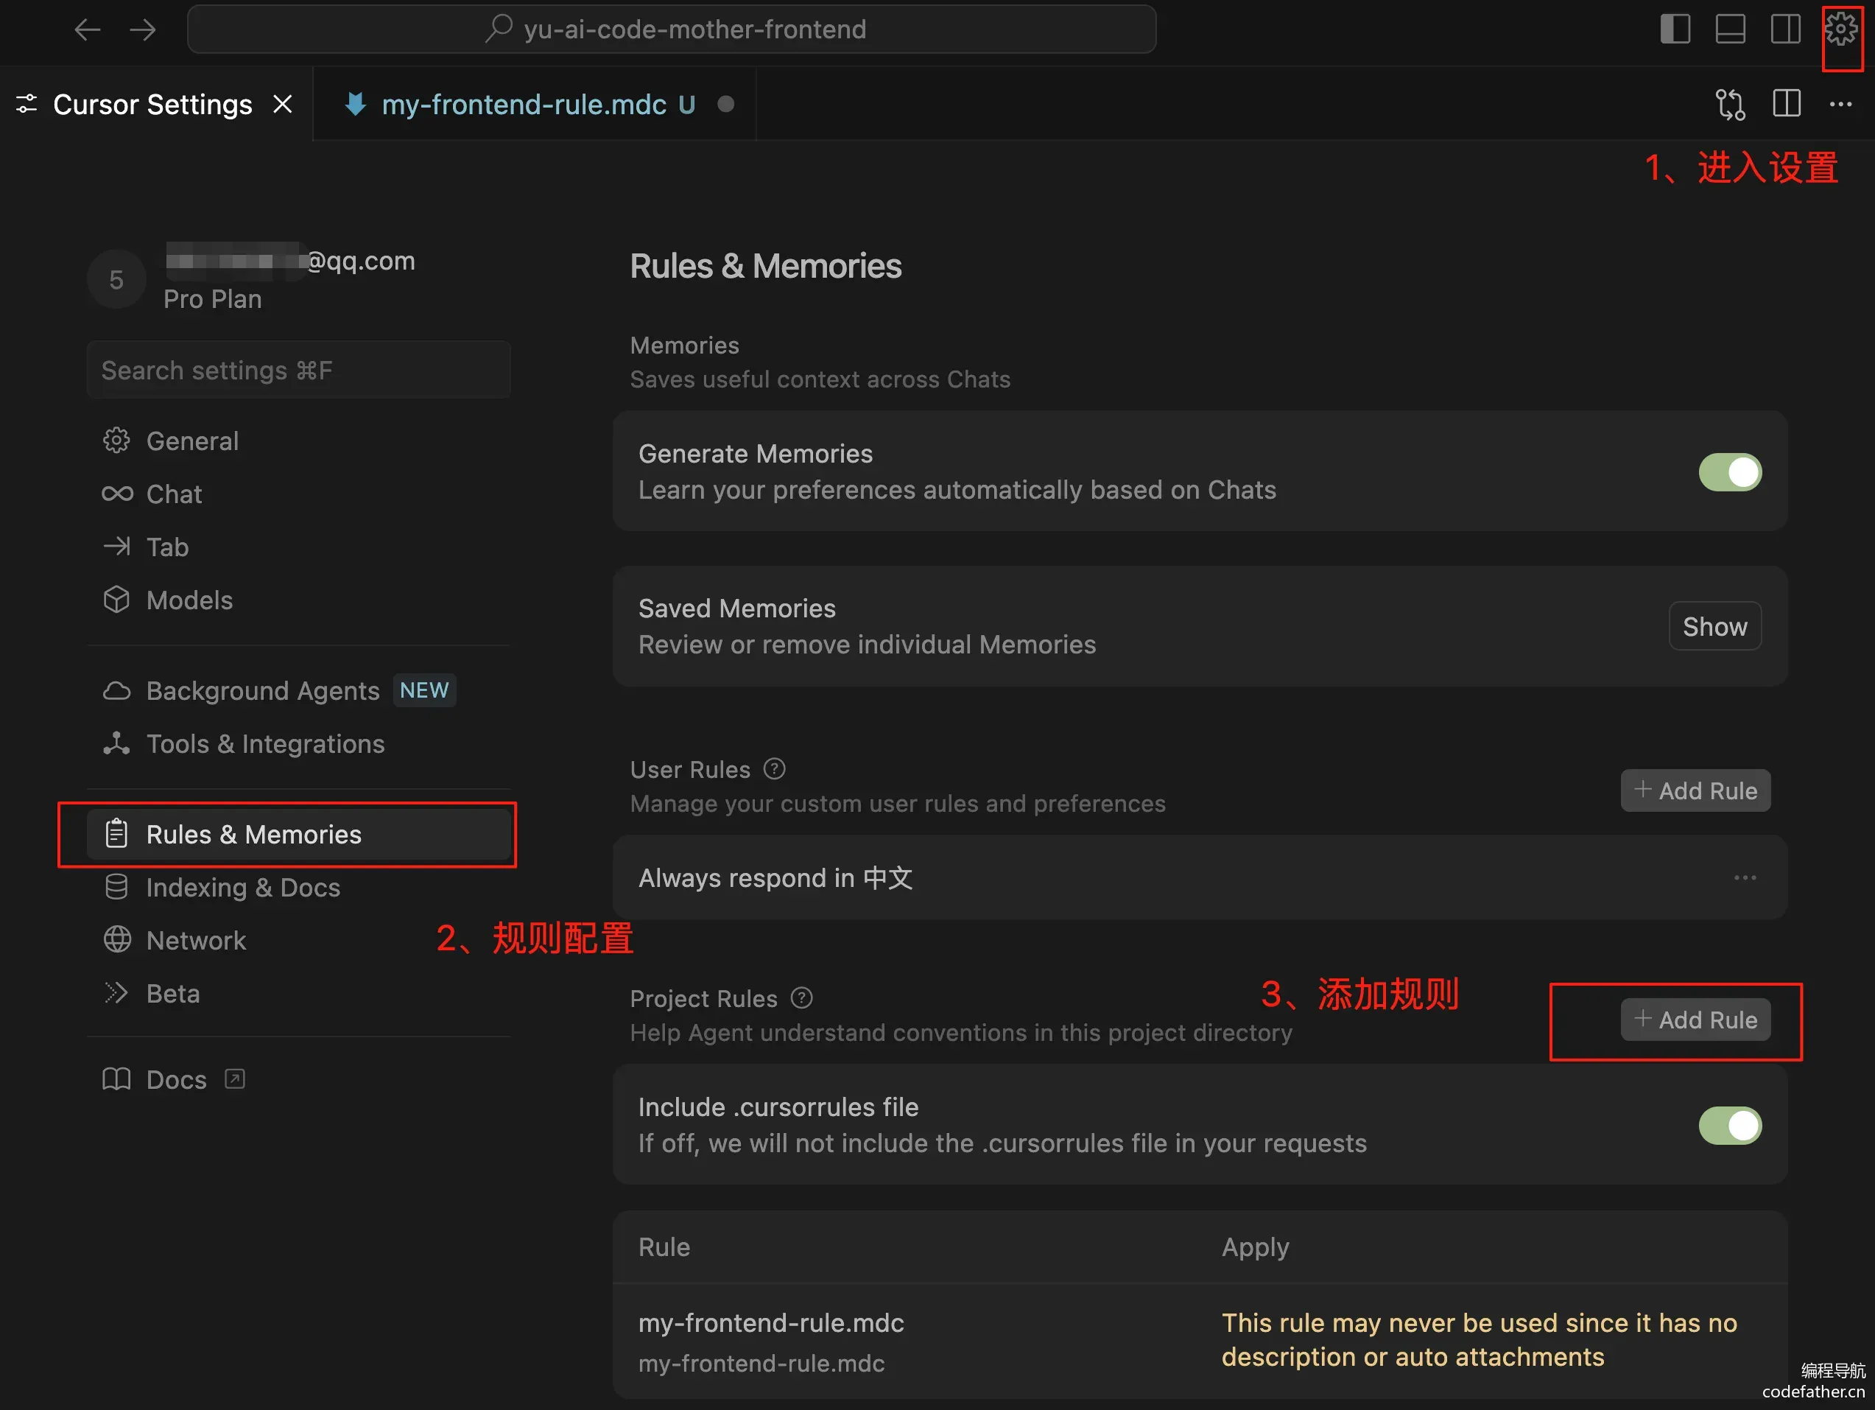
Task: Add a new Project Rule
Action: pos(1695,1019)
